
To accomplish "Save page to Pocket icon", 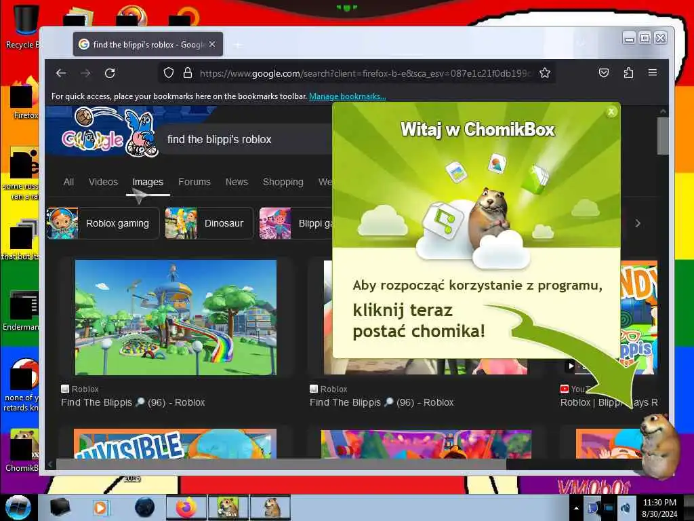I will pyautogui.click(x=604, y=73).
